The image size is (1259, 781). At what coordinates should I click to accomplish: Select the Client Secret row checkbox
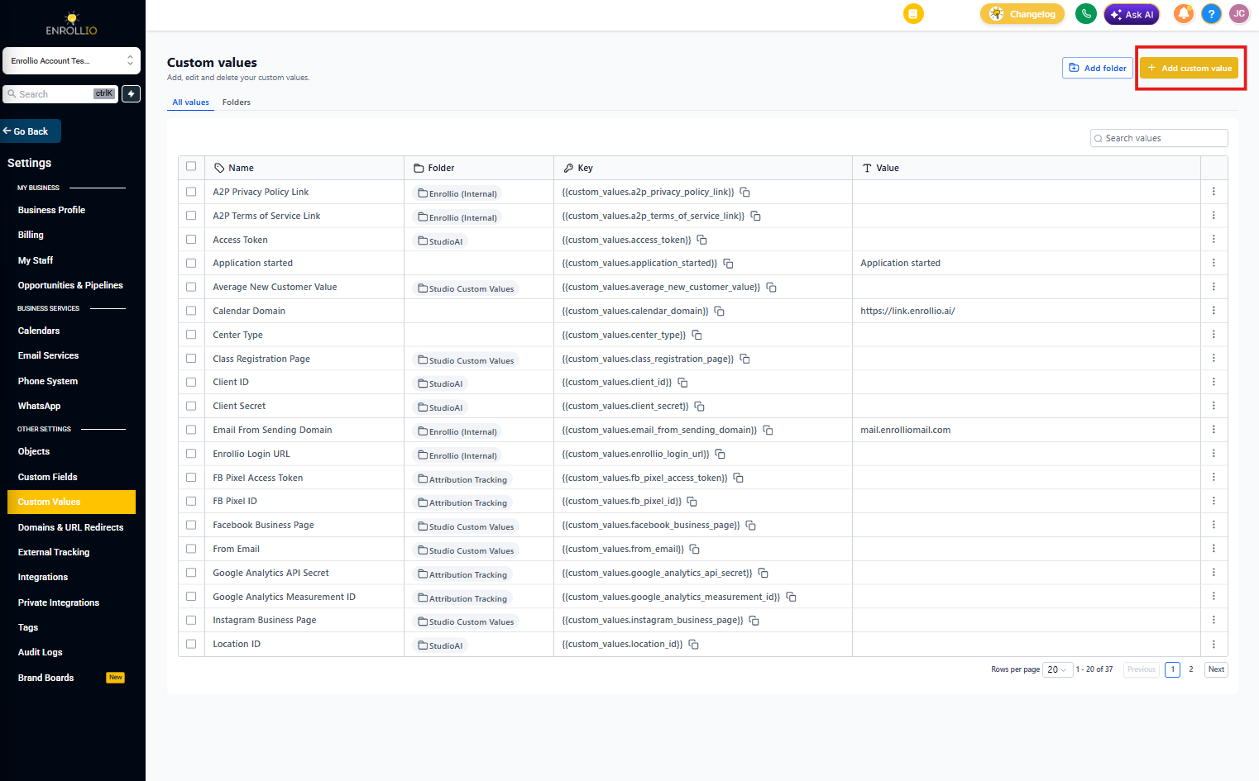[x=191, y=406]
